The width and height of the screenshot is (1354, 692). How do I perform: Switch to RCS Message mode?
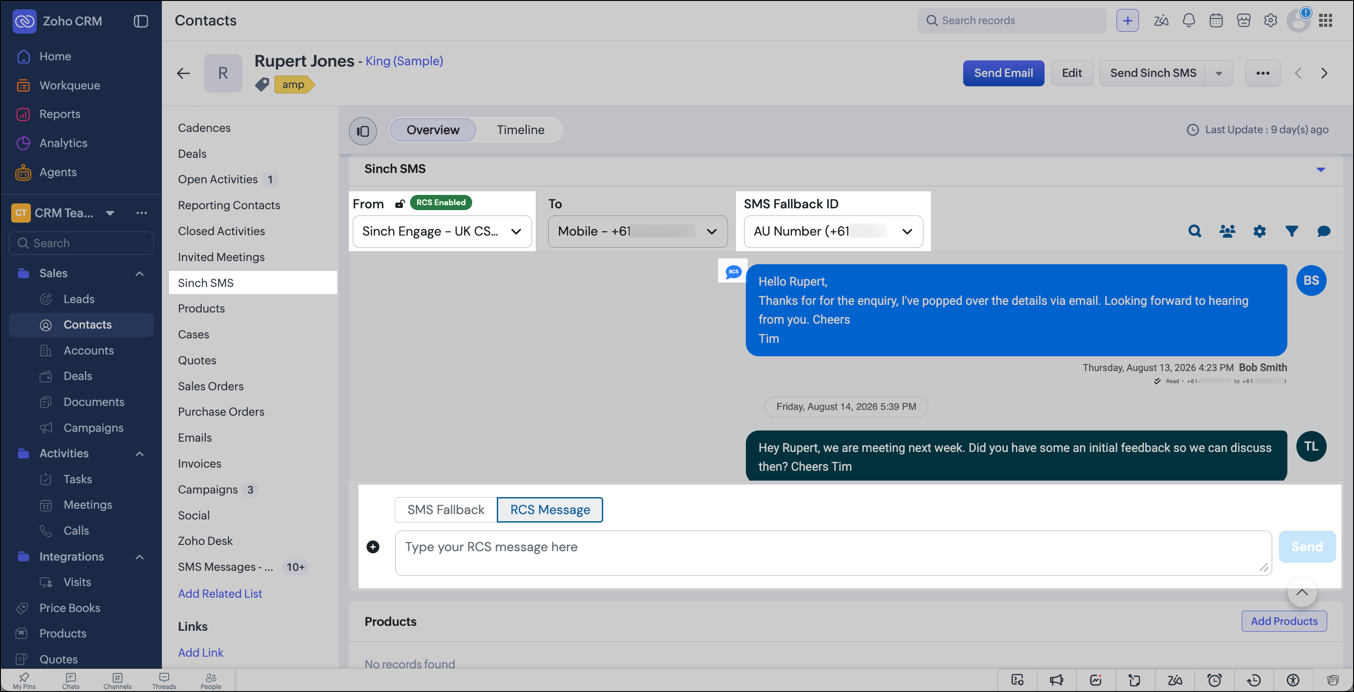tap(550, 510)
